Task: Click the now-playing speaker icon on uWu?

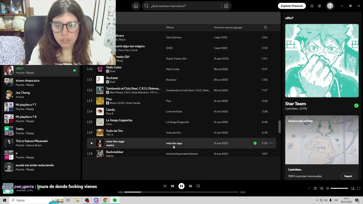Action: coord(75,71)
